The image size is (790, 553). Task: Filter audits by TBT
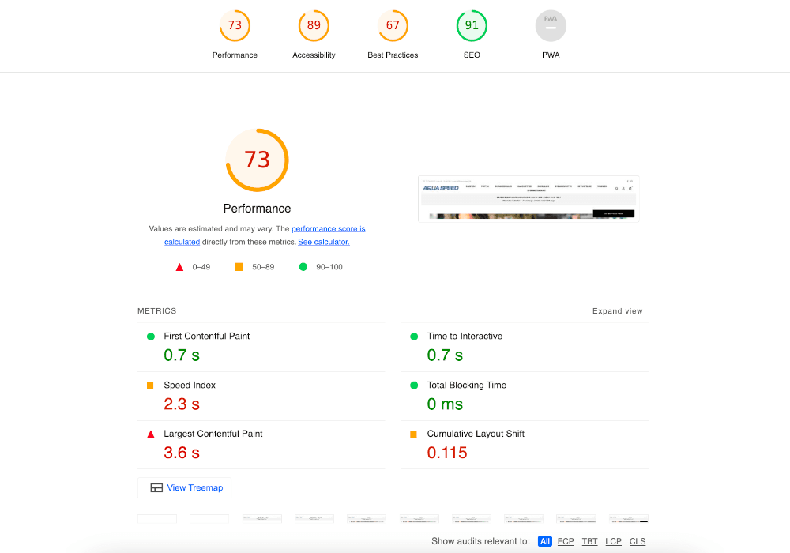tap(589, 541)
